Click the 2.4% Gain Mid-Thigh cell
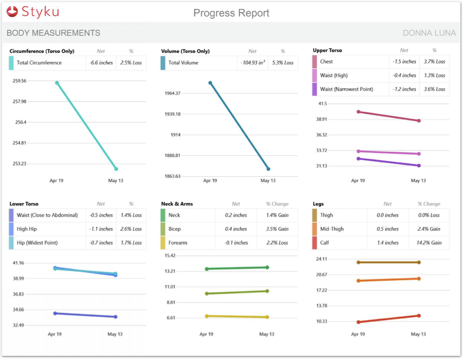 (429, 229)
